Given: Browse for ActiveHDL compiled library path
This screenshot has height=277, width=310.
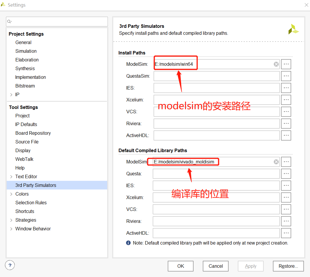Looking at the screenshot, I should (286, 233).
